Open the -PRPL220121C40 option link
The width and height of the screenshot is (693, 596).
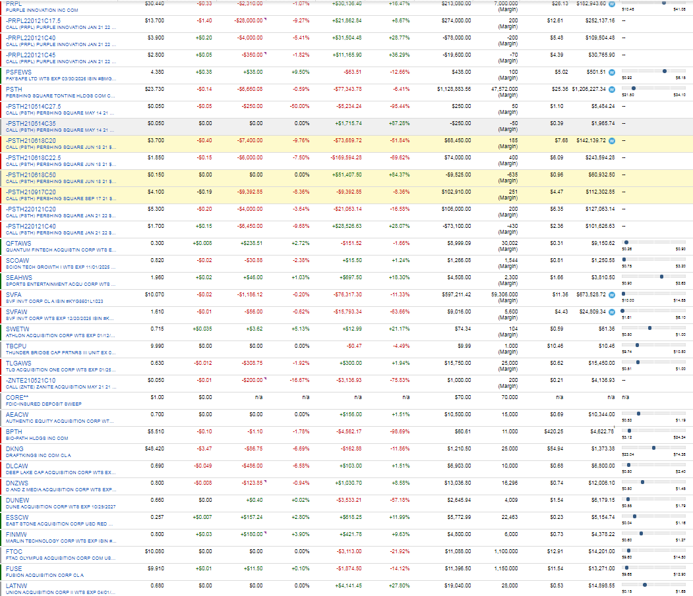[x=30, y=38]
